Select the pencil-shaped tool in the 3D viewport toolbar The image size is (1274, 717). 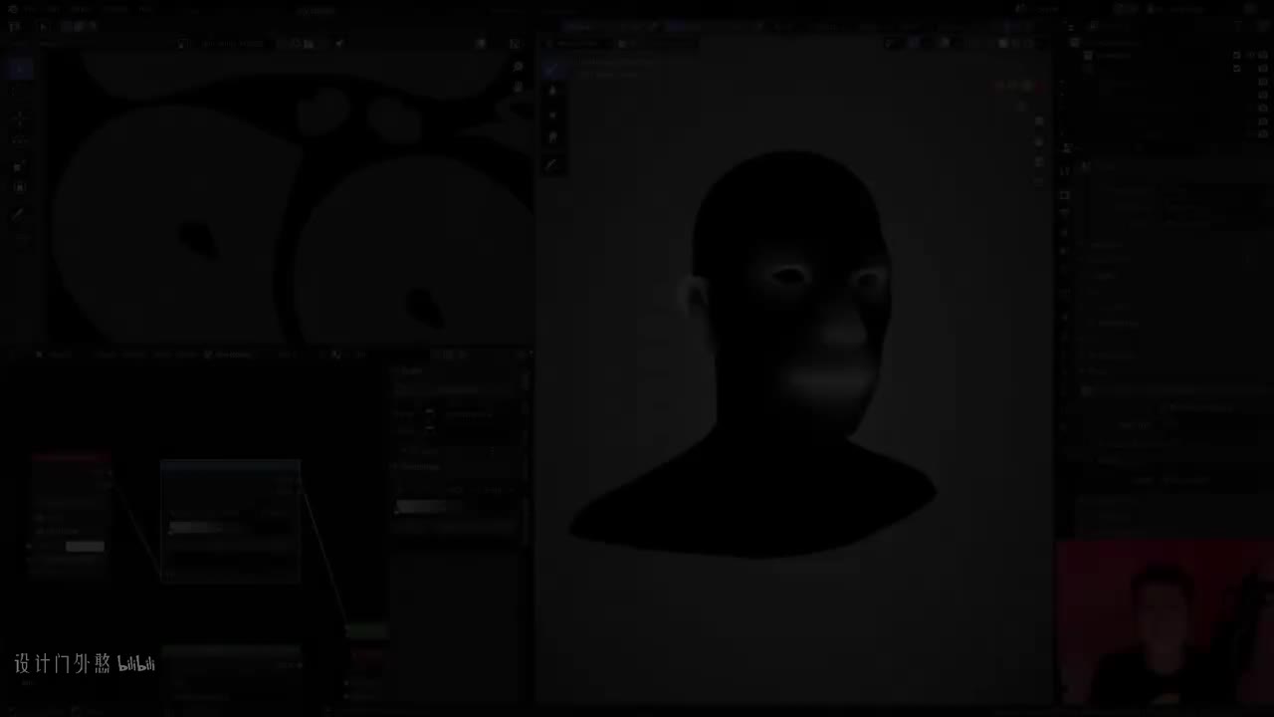(x=553, y=163)
